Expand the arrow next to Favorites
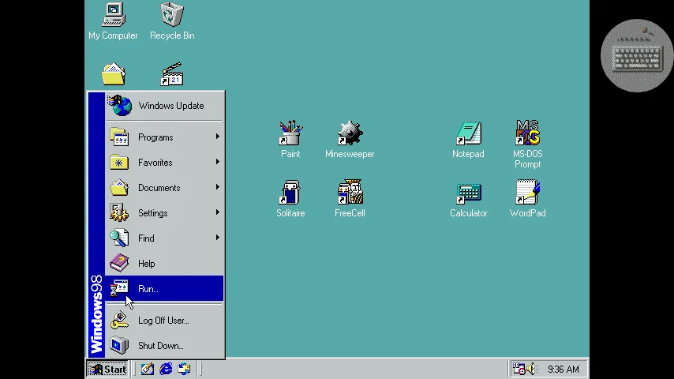674x379 pixels. (x=218, y=162)
